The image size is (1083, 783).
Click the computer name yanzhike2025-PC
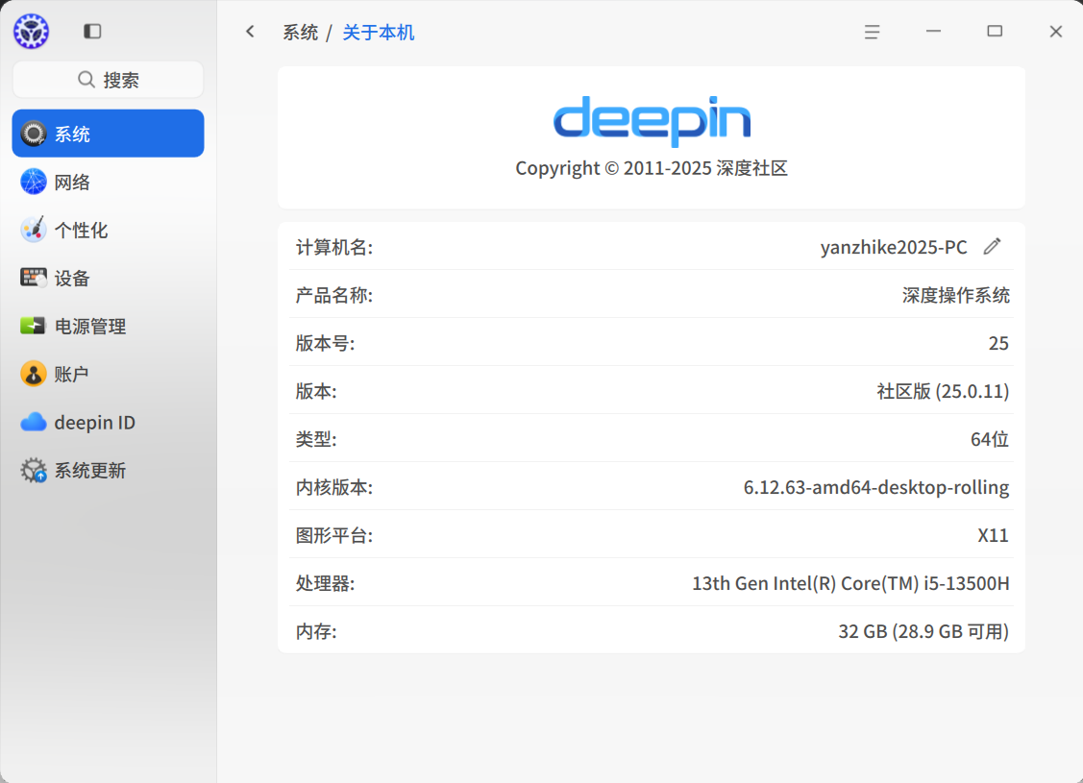894,247
